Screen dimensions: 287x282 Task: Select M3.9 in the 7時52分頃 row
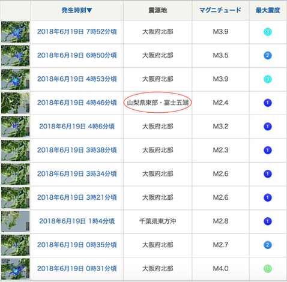pyautogui.click(x=220, y=32)
